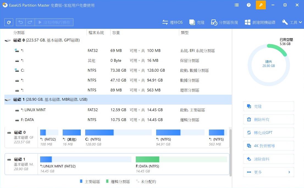Click the C: drive Windows icon in list
This screenshot has height=188, width=304.
[x=17, y=70]
